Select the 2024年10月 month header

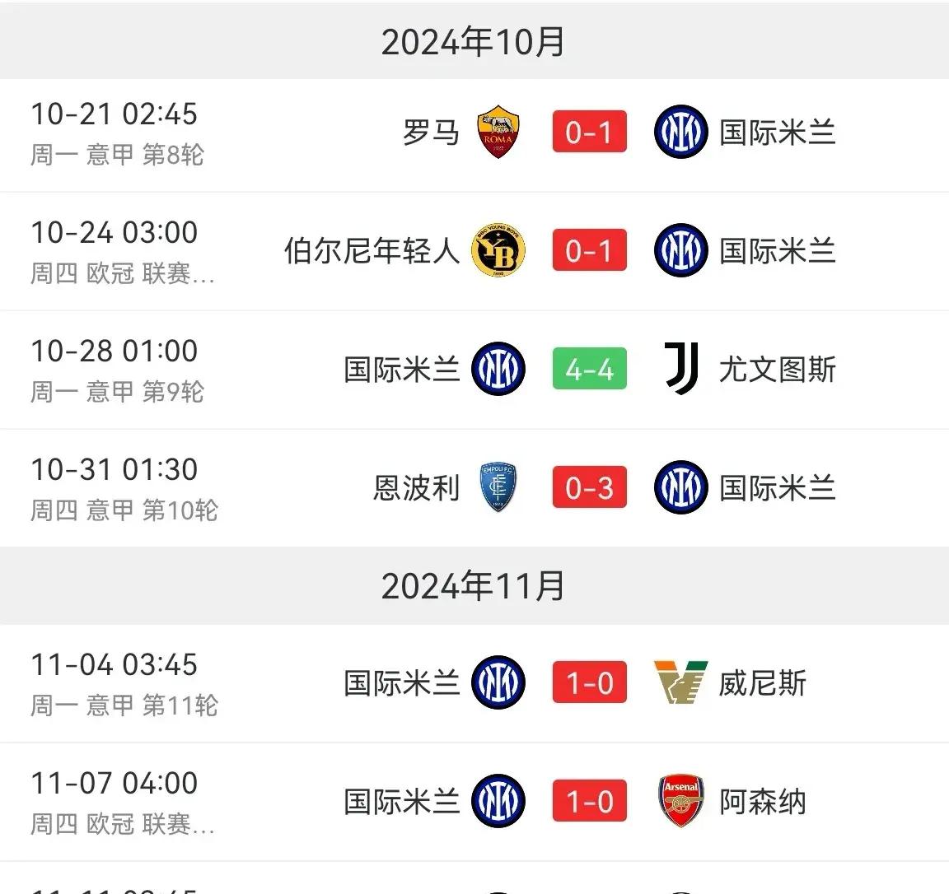pyautogui.click(x=474, y=41)
